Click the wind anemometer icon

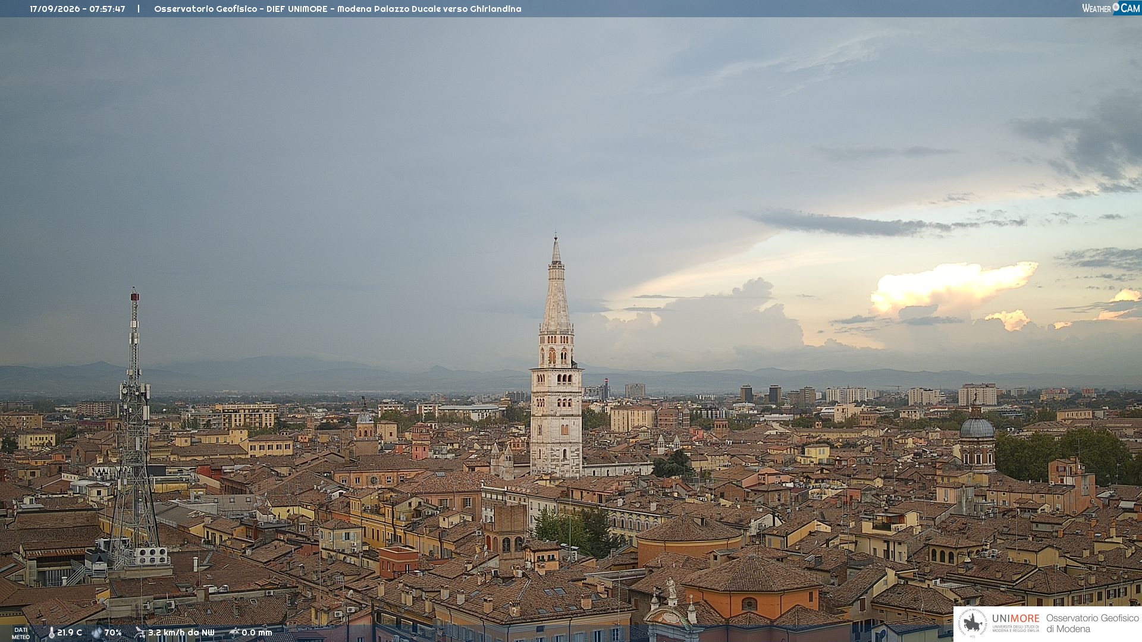click(x=140, y=632)
